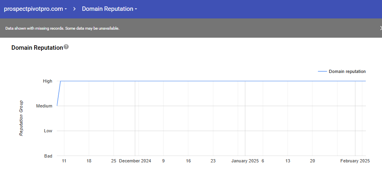Click the missing records warning message text
Image resolution: width=382 pixels, height=174 pixels.
(62, 28)
